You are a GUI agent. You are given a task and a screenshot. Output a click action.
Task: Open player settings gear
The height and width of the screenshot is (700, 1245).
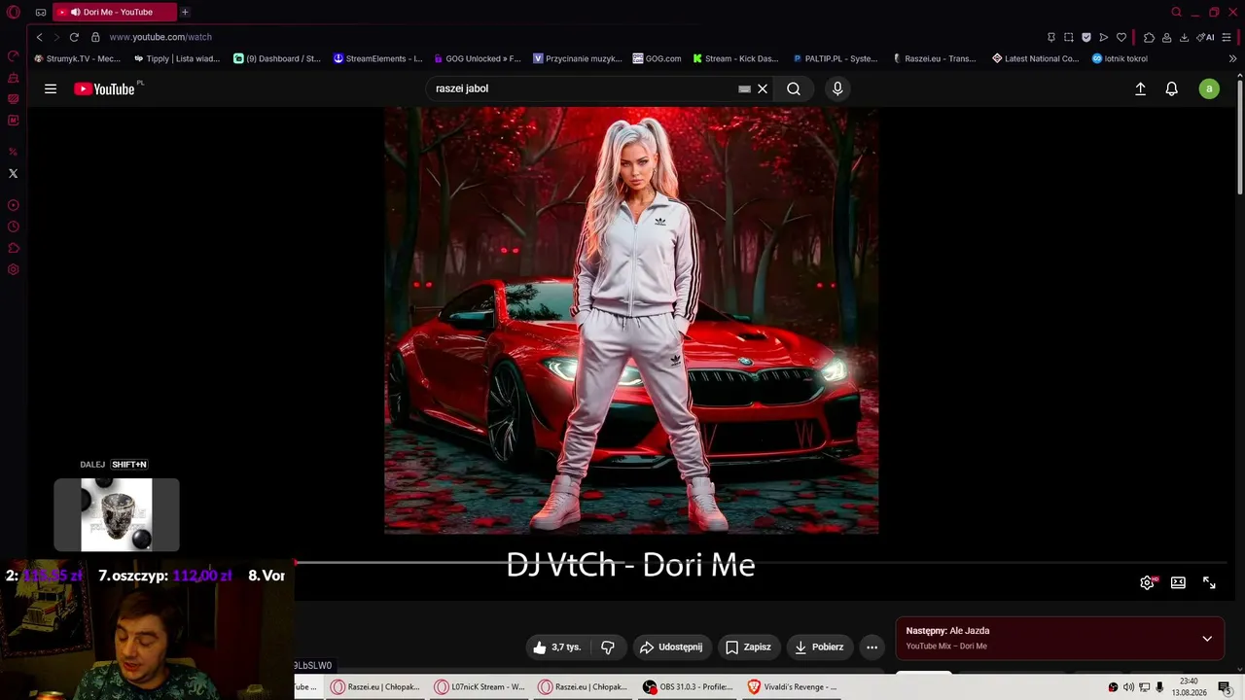[x=1148, y=582]
